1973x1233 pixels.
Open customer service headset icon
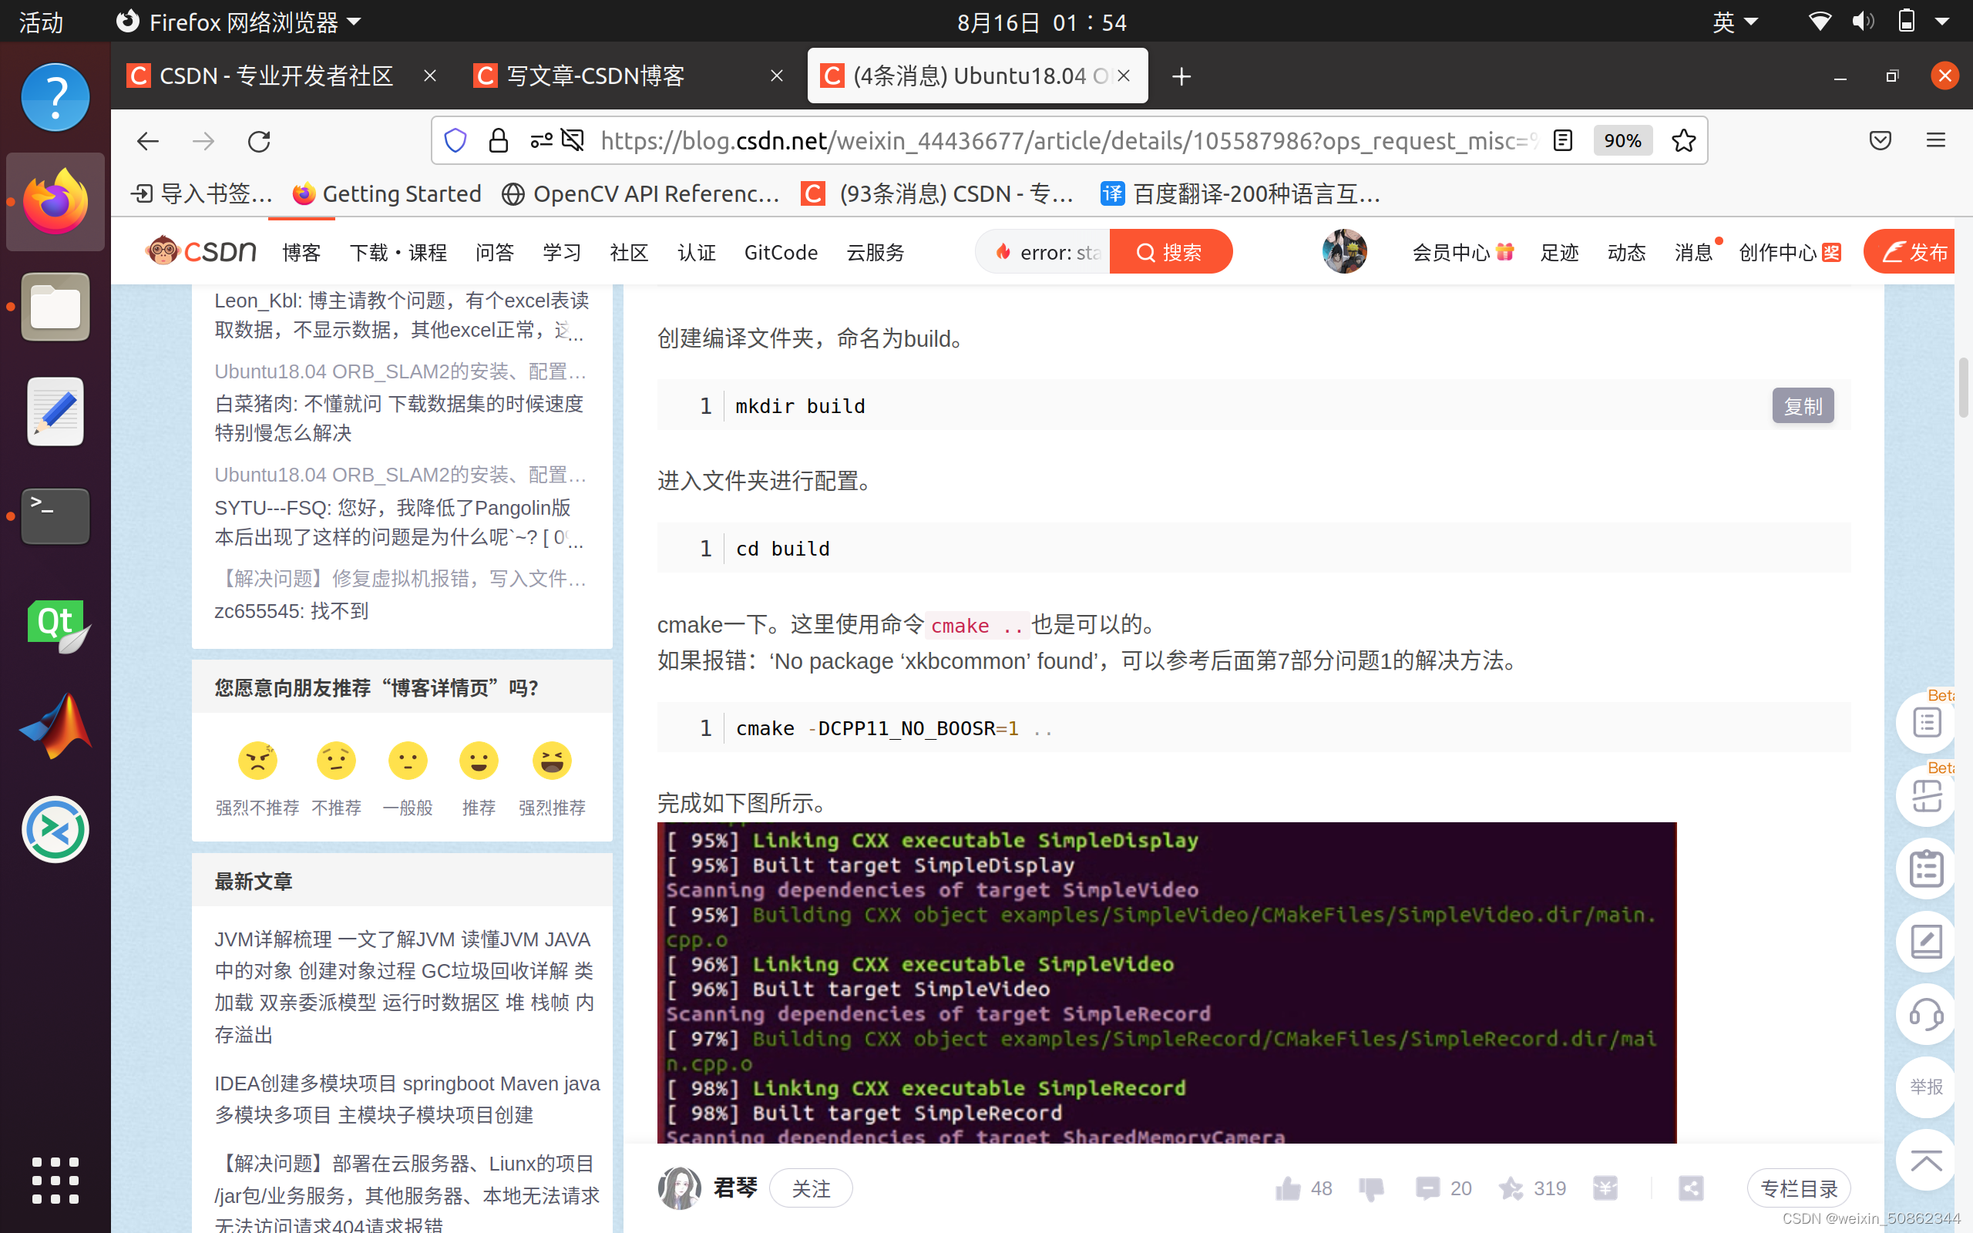1927,1014
